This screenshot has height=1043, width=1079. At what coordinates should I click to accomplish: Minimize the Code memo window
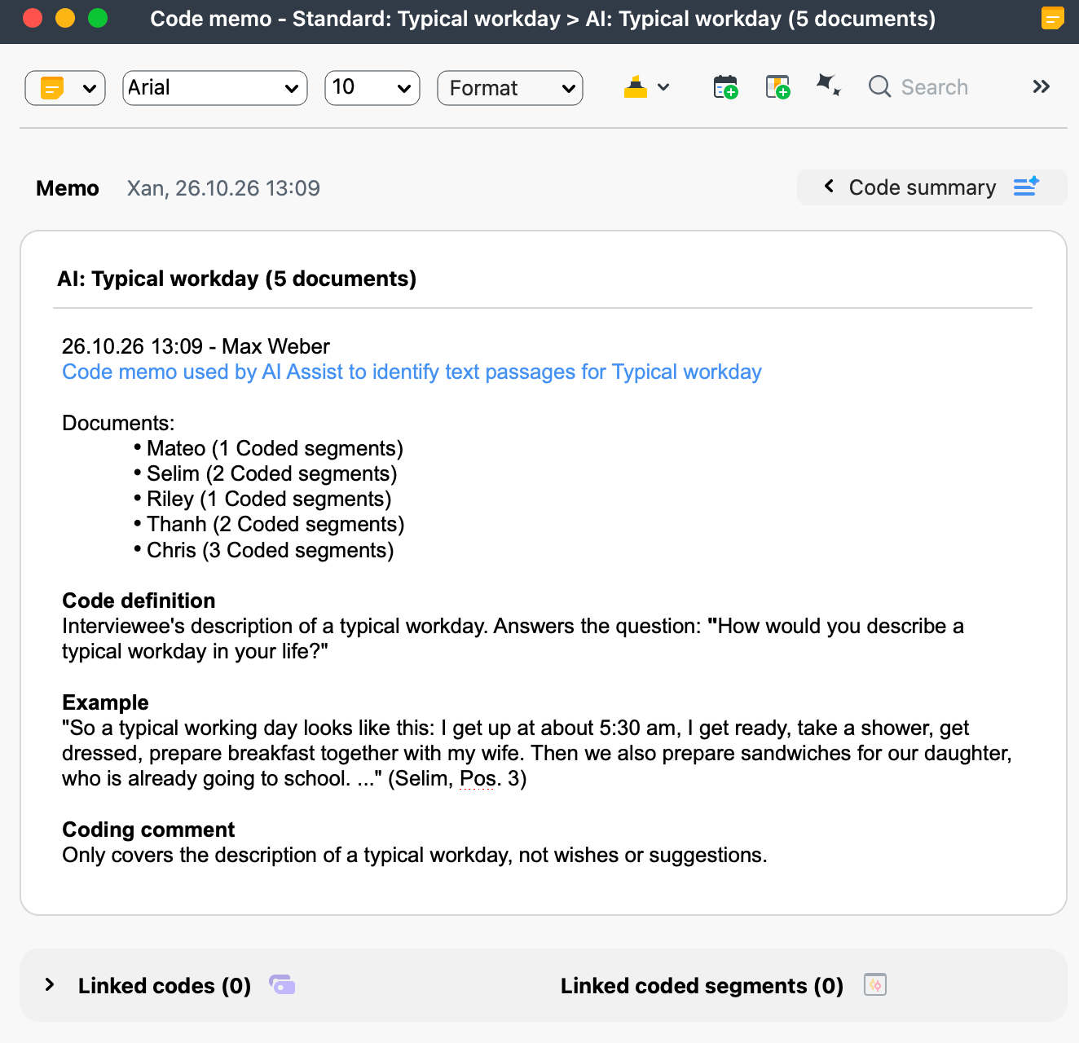65,18
